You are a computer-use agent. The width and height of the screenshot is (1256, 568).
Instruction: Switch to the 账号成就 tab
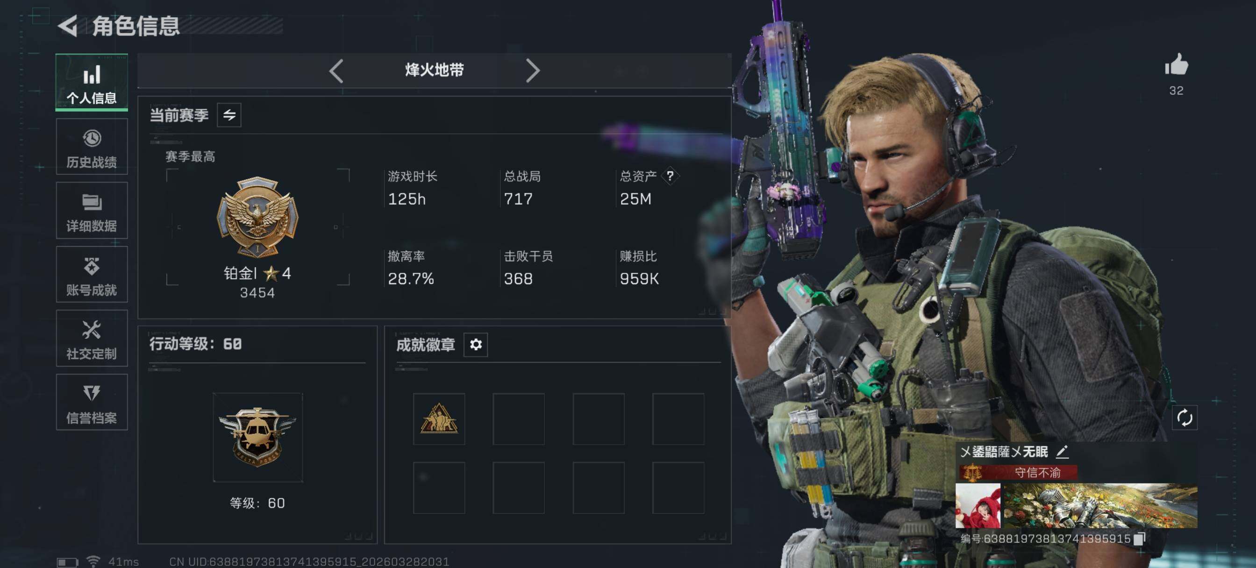[92, 274]
